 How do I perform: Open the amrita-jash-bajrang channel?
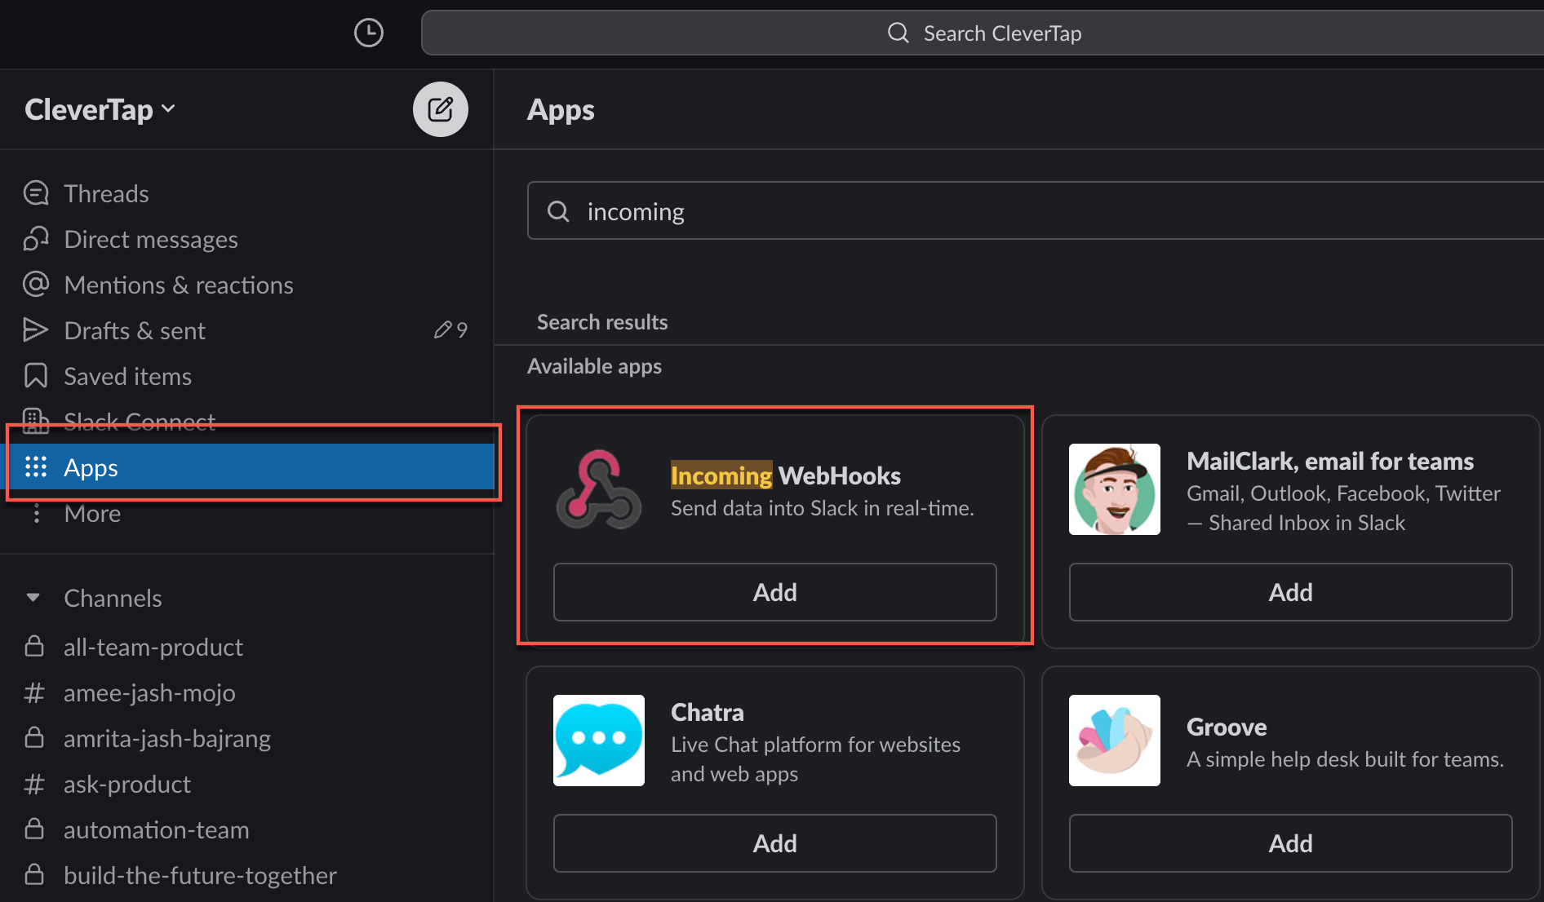click(x=246, y=738)
